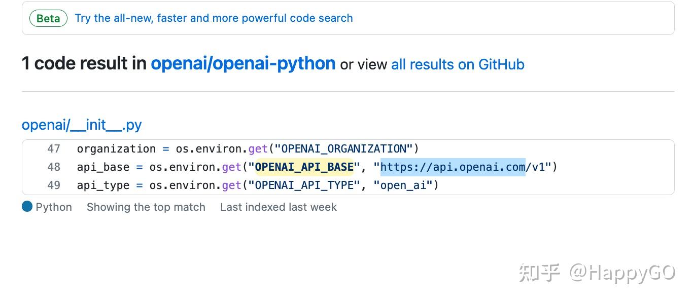The image size is (693, 303).
Task: Click line number 47
Action: click(54, 149)
